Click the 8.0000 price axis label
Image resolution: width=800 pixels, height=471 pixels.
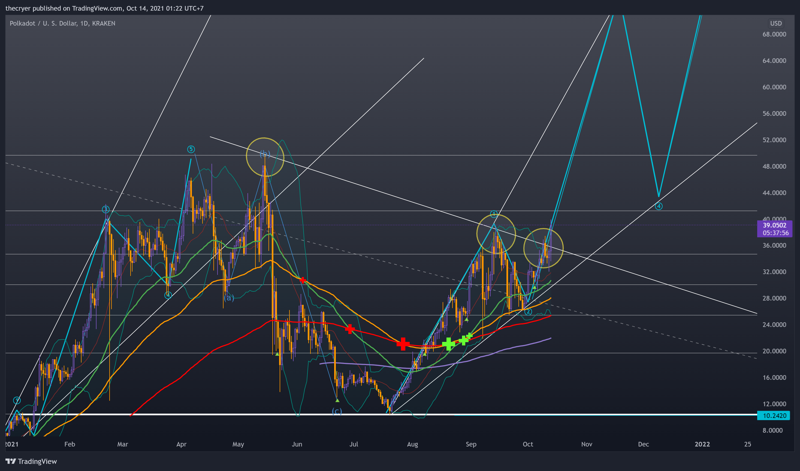tap(772, 430)
